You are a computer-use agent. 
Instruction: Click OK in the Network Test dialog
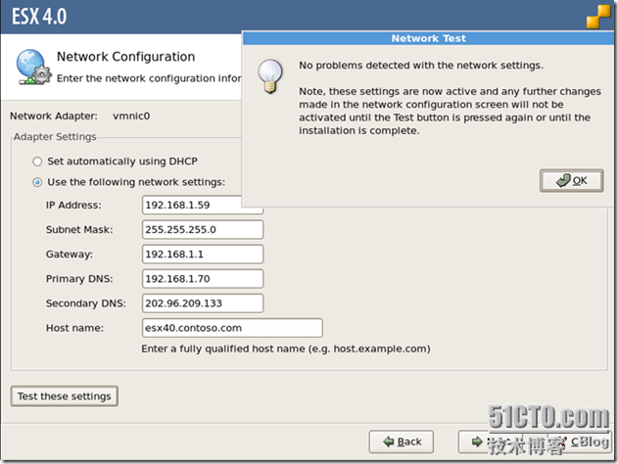pyautogui.click(x=571, y=181)
